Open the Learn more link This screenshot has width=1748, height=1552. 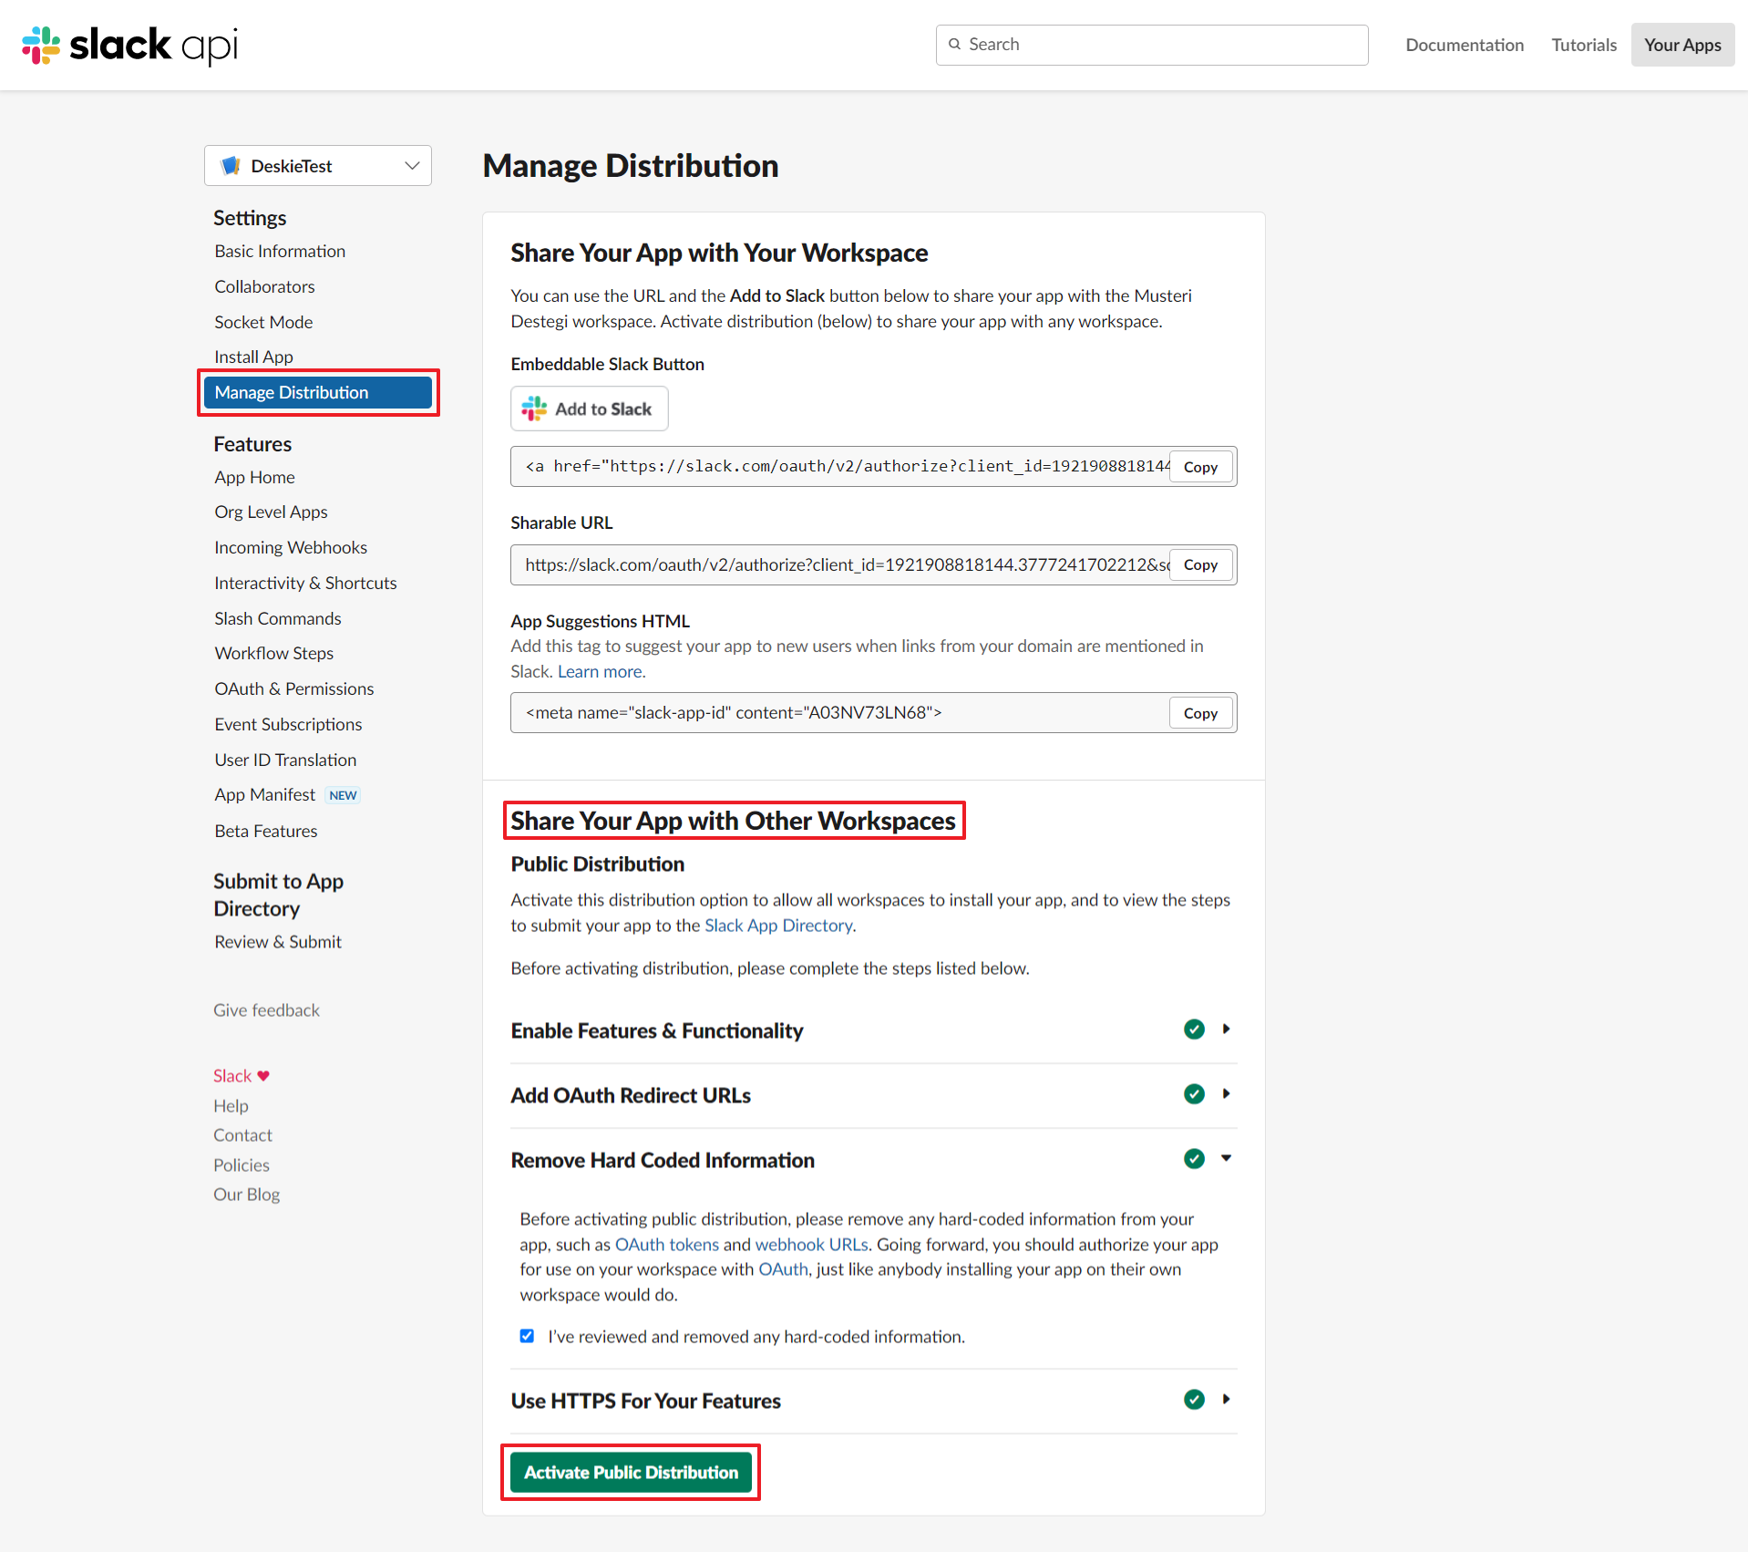click(x=601, y=671)
